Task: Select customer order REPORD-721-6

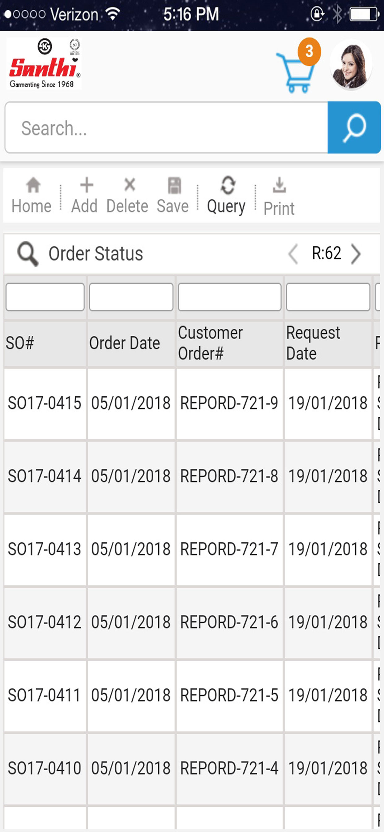Action: [229, 622]
